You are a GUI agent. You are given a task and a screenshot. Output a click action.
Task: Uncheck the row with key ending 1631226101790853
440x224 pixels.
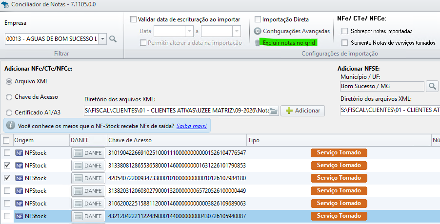click(x=7, y=166)
